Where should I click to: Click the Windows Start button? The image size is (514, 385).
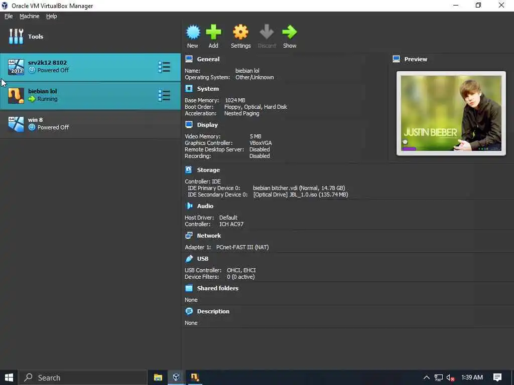pos(9,377)
